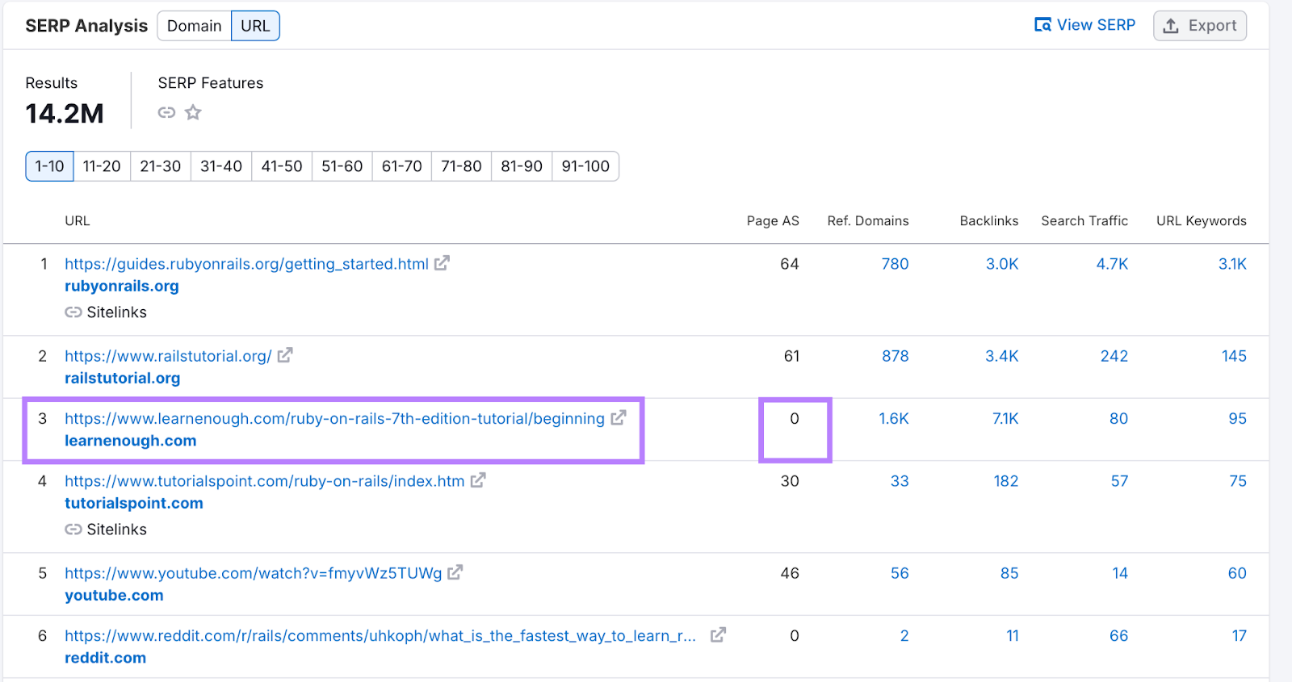Click the View SERP link
Image resolution: width=1292 pixels, height=682 pixels.
[x=1084, y=25]
